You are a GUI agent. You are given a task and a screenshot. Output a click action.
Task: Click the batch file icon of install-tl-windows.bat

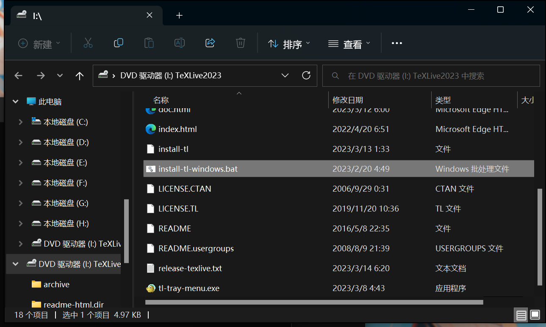pos(150,169)
